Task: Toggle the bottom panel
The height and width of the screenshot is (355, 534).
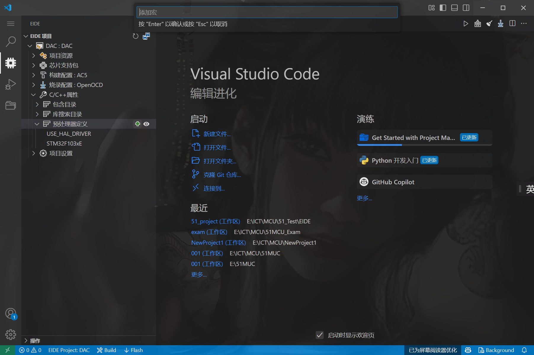Action: 454,8
